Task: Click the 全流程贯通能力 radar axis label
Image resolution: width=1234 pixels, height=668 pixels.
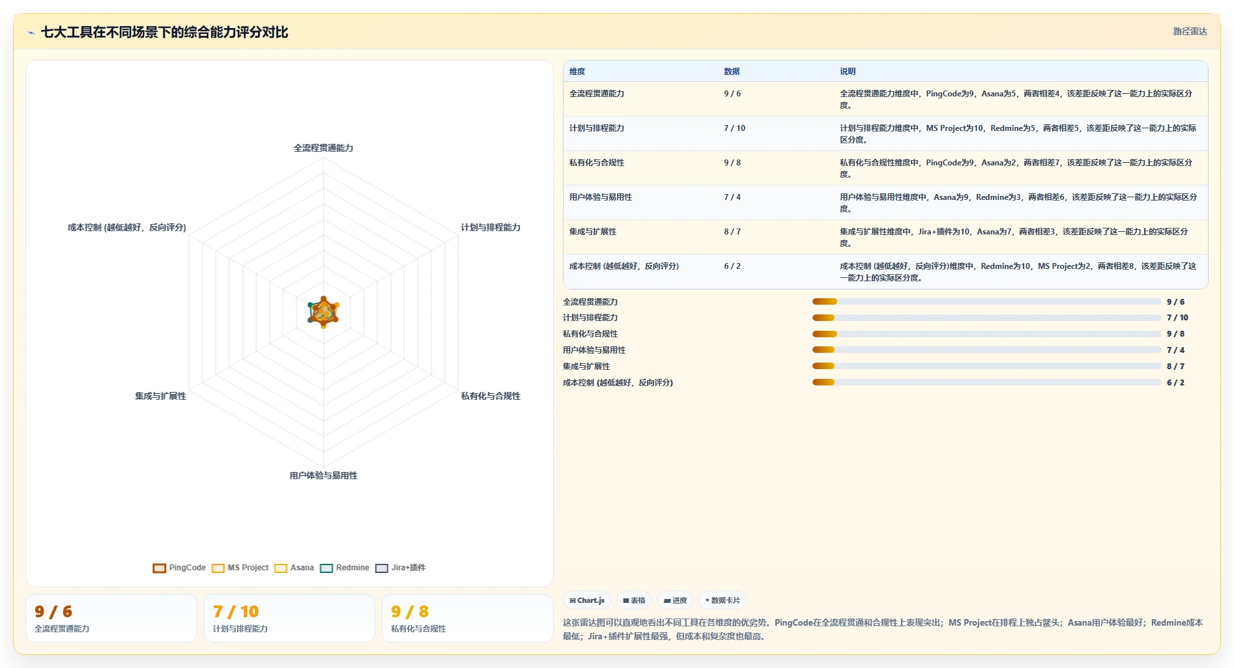Action: click(x=323, y=148)
